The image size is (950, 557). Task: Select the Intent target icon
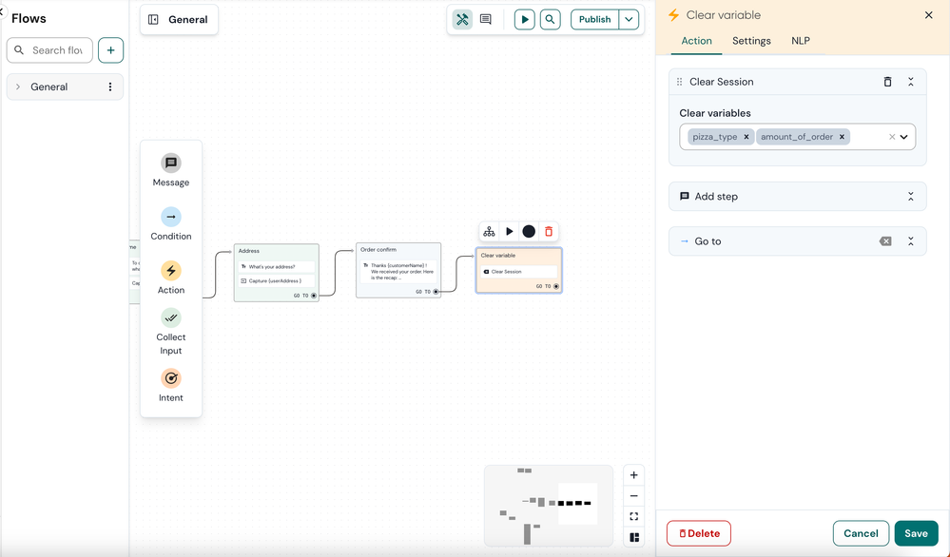(171, 378)
